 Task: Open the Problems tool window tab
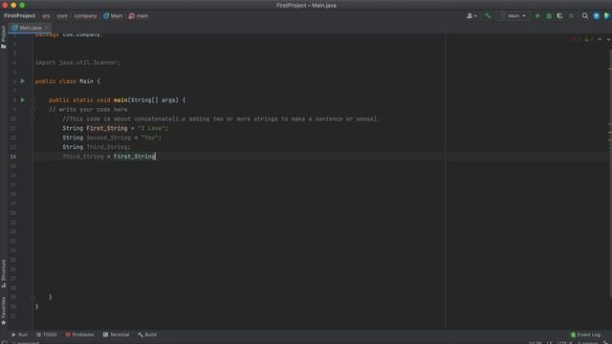click(x=79, y=334)
